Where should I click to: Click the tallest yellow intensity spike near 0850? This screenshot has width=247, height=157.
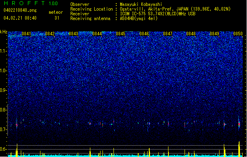(x=239, y=149)
